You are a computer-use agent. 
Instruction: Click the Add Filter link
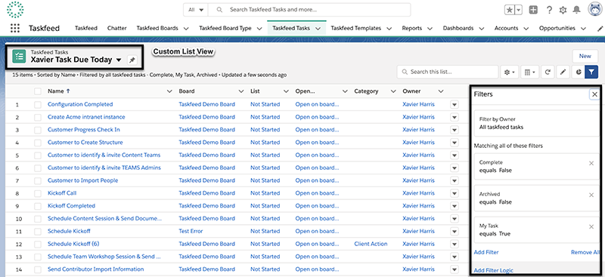pos(486,252)
